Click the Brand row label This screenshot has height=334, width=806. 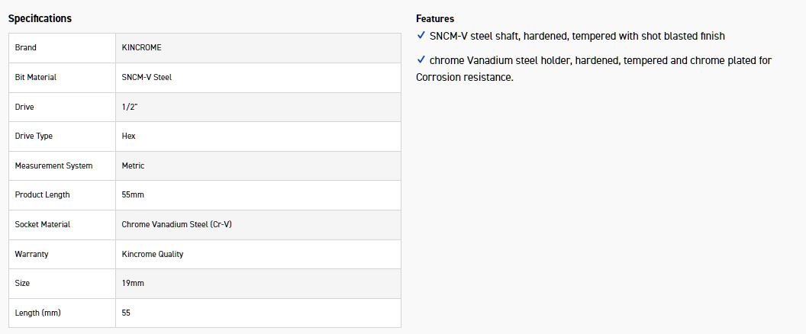point(26,47)
